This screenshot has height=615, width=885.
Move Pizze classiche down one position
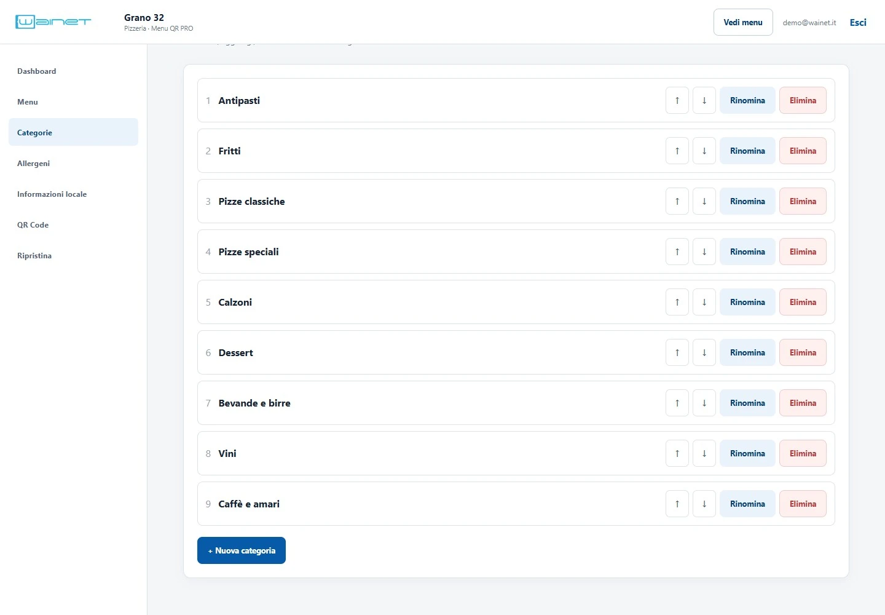coord(704,201)
